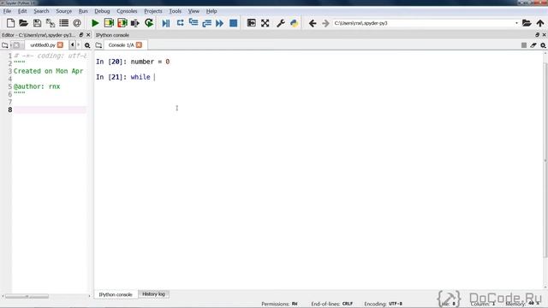Select the untitled0.py editor tab

[43, 45]
